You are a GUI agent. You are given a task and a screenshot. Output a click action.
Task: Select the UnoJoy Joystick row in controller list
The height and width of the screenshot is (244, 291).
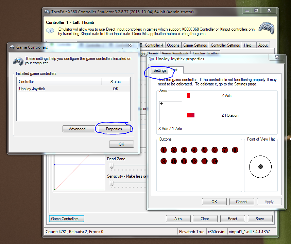(x=73, y=88)
